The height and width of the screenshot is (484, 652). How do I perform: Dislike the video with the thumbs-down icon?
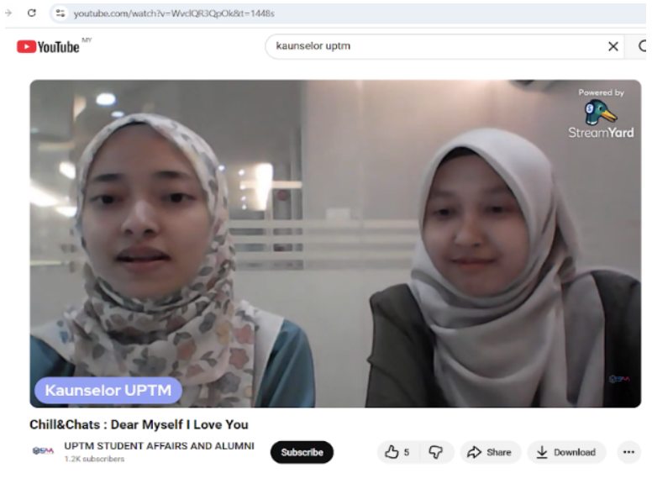(x=435, y=452)
